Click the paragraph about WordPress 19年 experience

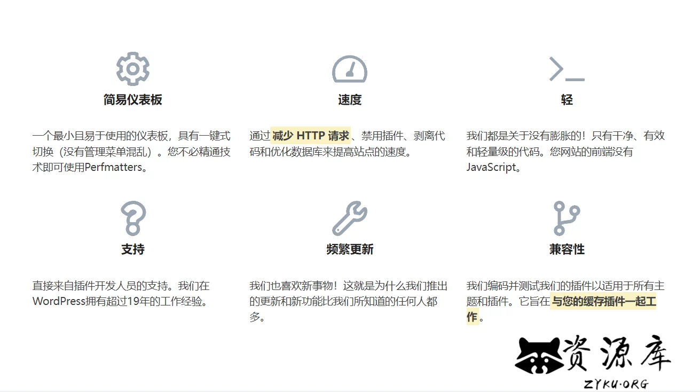point(121,294)
